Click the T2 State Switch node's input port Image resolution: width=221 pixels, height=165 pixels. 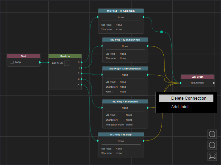[x=102, y=46]
